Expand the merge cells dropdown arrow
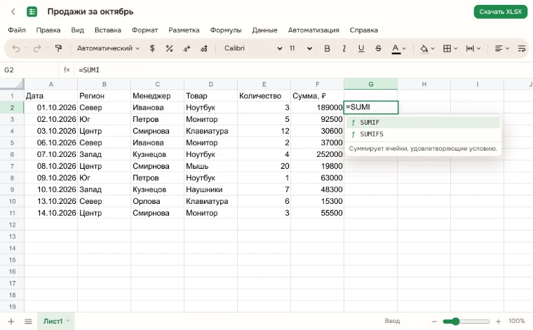 [478, 49]
